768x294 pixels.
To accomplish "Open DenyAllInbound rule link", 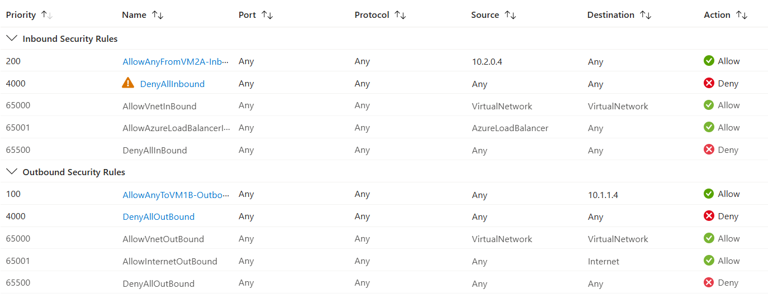I will pos(172,84).
